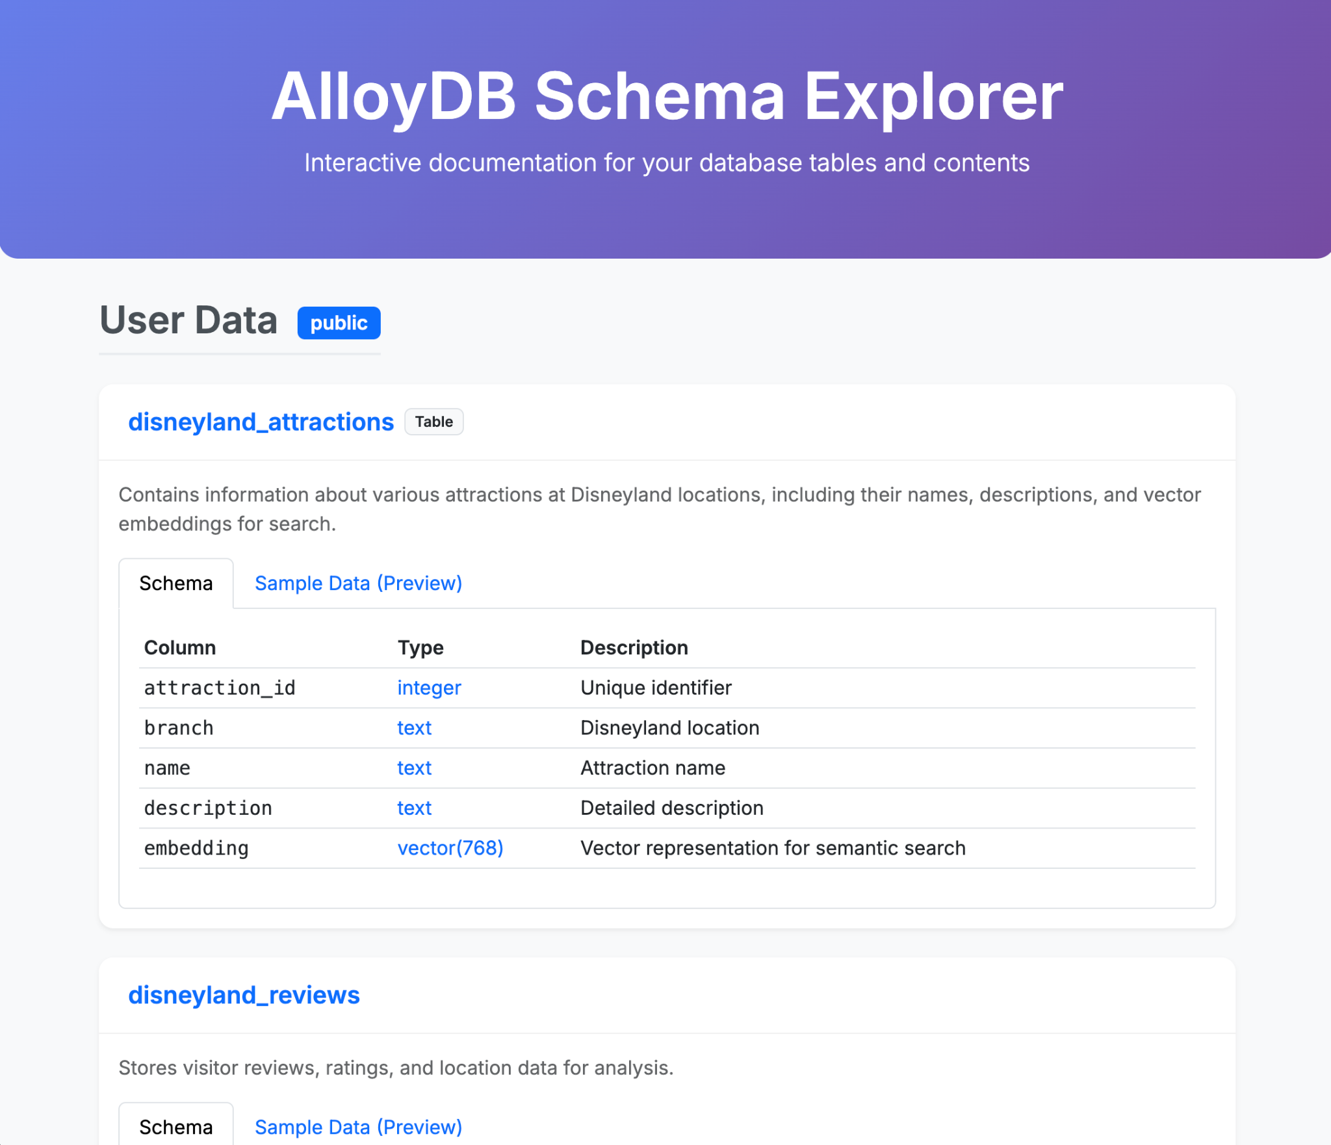Click the text type for branch column
The width and height of the screenshot is (1331, 1145).
414,728
